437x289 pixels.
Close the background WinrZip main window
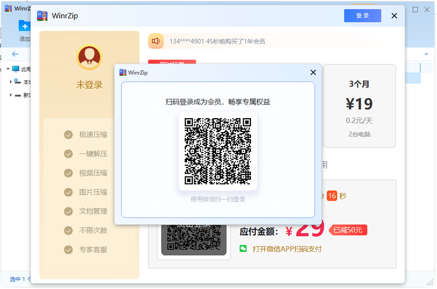(x=427, y=10)
